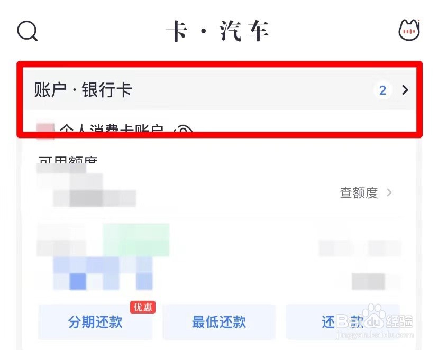The width and height of the screenshot is (438, 350).
Task: Tap the number 2 card count badge
Action: (x=382, y=90)
